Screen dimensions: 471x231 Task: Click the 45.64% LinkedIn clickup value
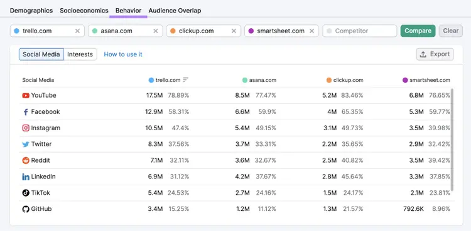(x=352, y=177)
